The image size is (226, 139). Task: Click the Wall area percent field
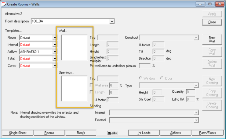click(x=114, y=85)
